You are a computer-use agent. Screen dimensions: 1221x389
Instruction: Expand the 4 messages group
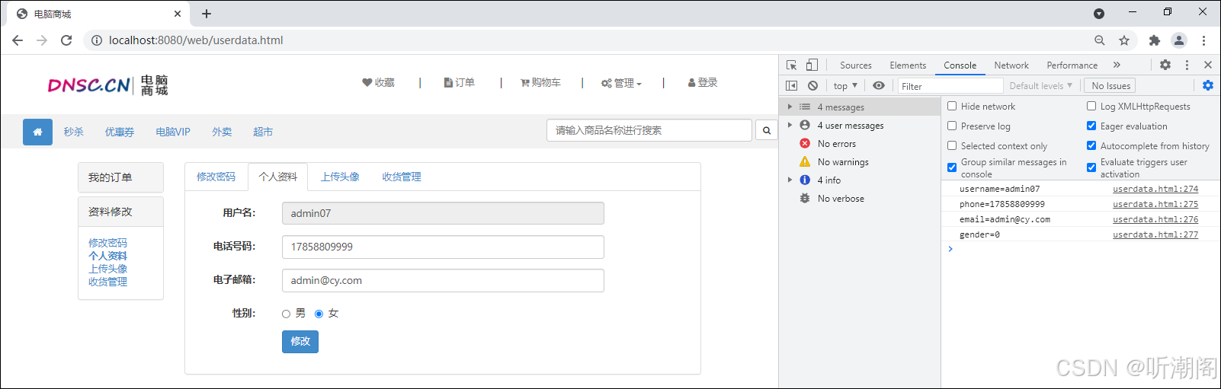click(x=790, y=107)
